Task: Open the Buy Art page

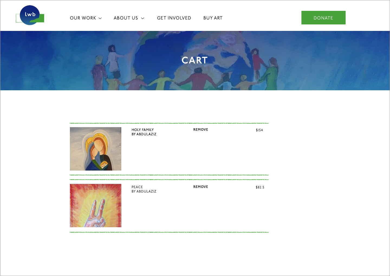Action: coord(213,18)
